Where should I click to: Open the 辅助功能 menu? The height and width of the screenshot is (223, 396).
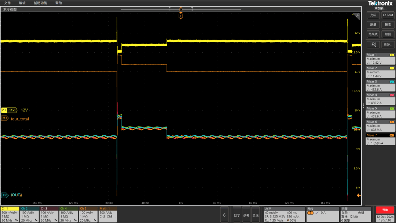[40, 3]
